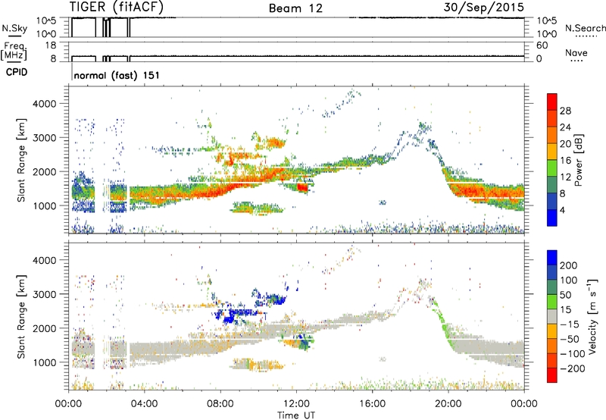
Task: Click the blue top of the velocity colorbar
Action: click(552, 258)
